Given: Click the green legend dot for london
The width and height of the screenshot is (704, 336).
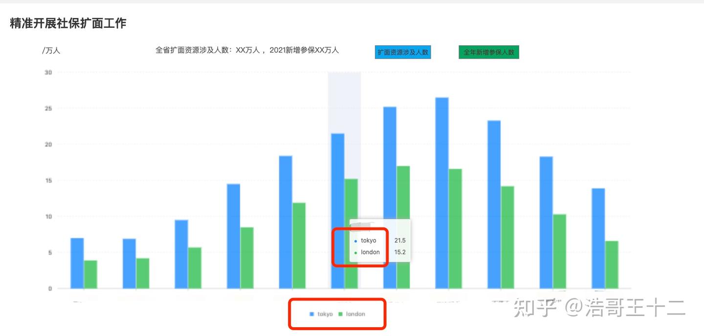Looking at the screenshot, I should pos(341,314).
